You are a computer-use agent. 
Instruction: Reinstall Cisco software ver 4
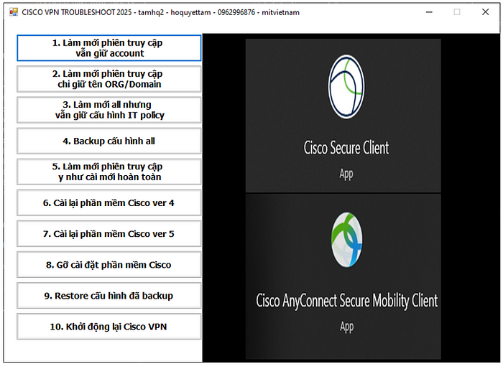(x=109, y=203)
